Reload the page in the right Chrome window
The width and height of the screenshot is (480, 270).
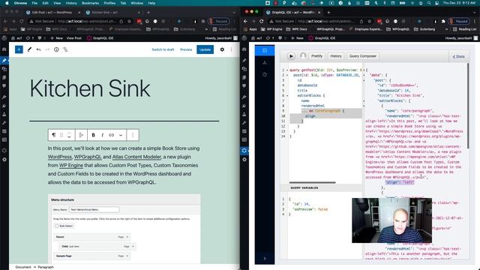pyautogui.click(x=262, y=21)
